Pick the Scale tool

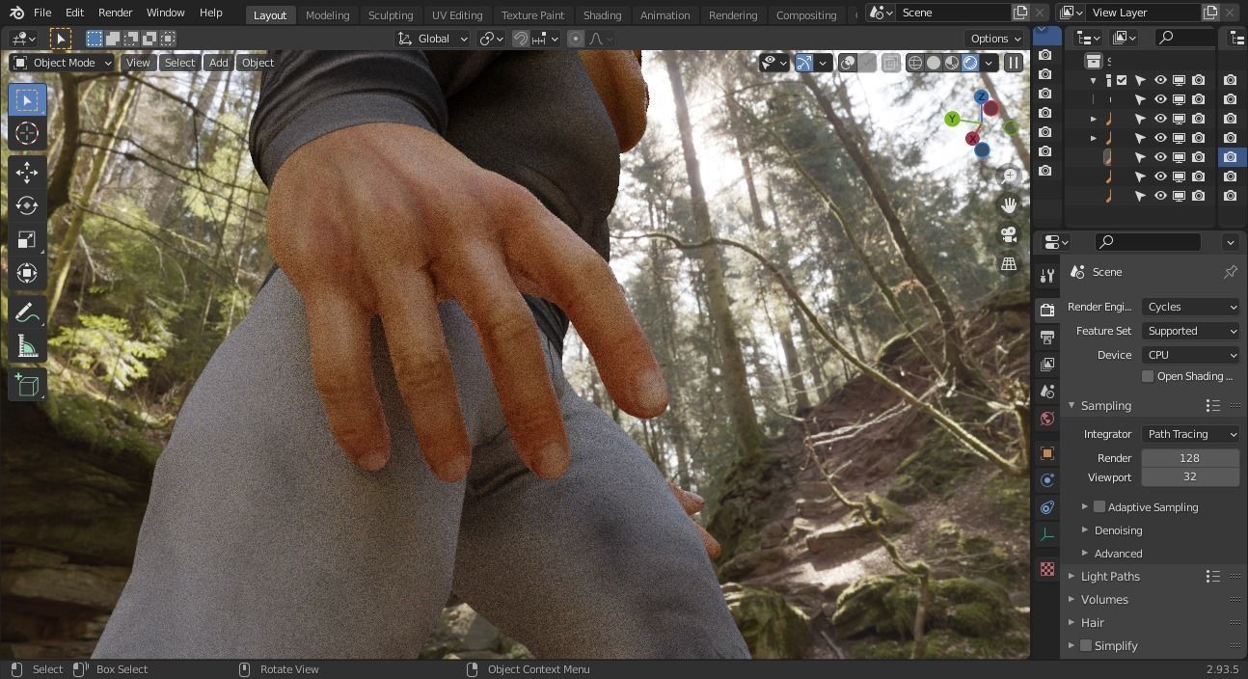coord(27,239)
